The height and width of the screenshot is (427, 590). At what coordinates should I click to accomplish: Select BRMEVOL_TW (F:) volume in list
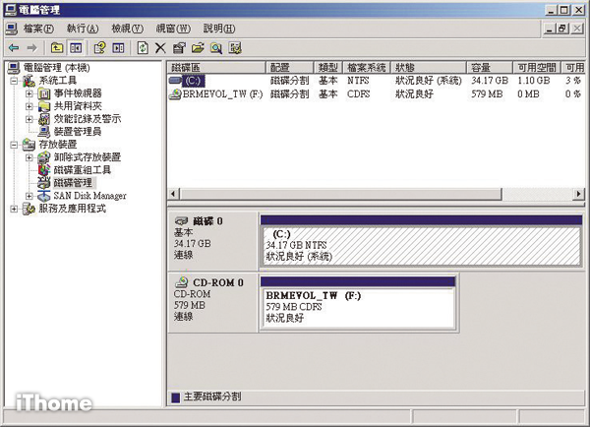coord(223,93)
